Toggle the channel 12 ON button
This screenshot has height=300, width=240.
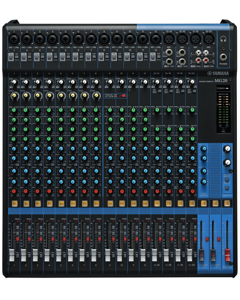145,203
